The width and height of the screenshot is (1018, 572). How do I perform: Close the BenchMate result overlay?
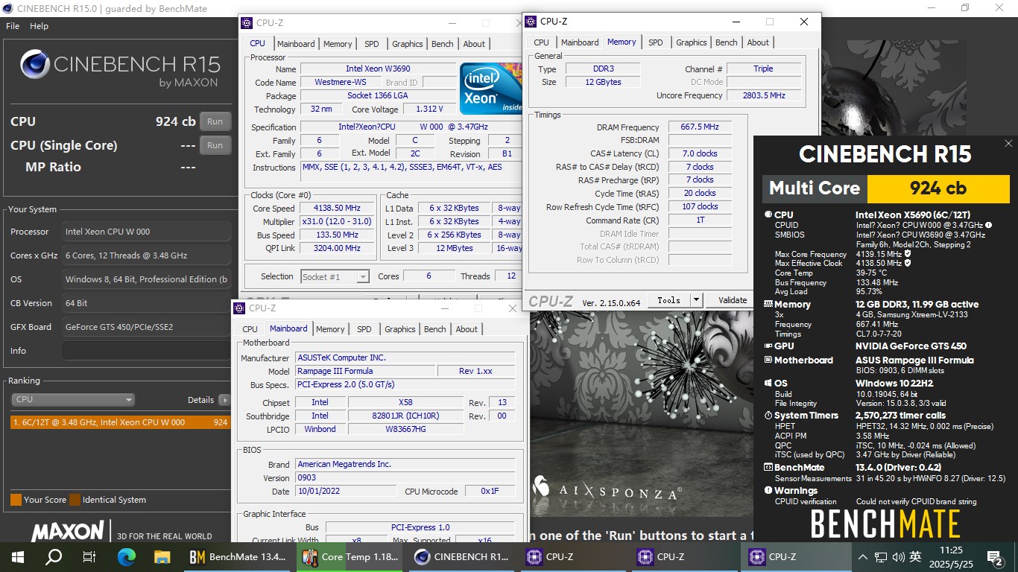1008,144
